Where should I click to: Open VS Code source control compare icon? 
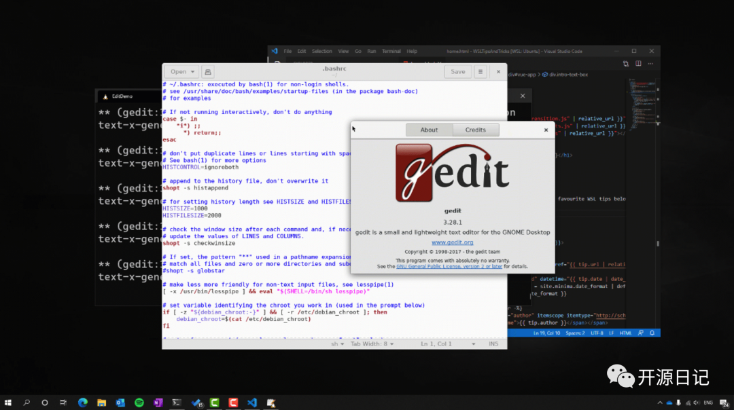pos(626,64)
